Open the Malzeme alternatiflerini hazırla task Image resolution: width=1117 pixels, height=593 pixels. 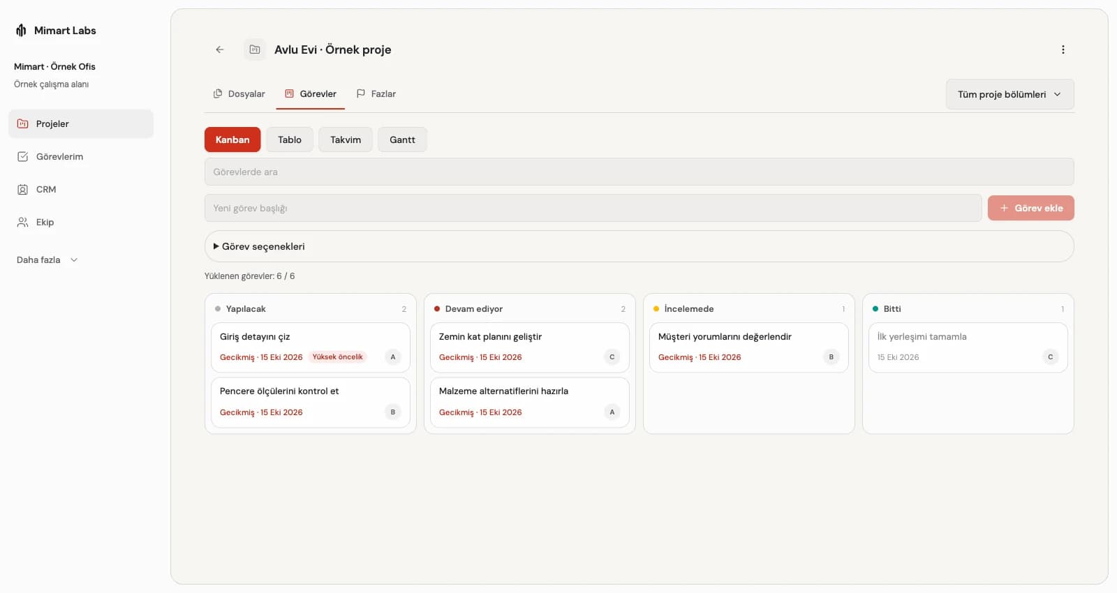tap(529, 402)
